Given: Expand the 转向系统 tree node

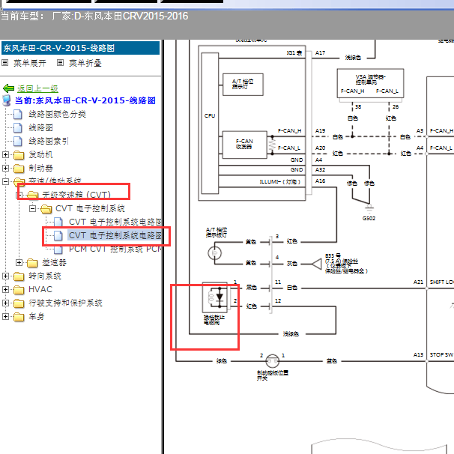Looking at the screenshot, I should 5,276.
